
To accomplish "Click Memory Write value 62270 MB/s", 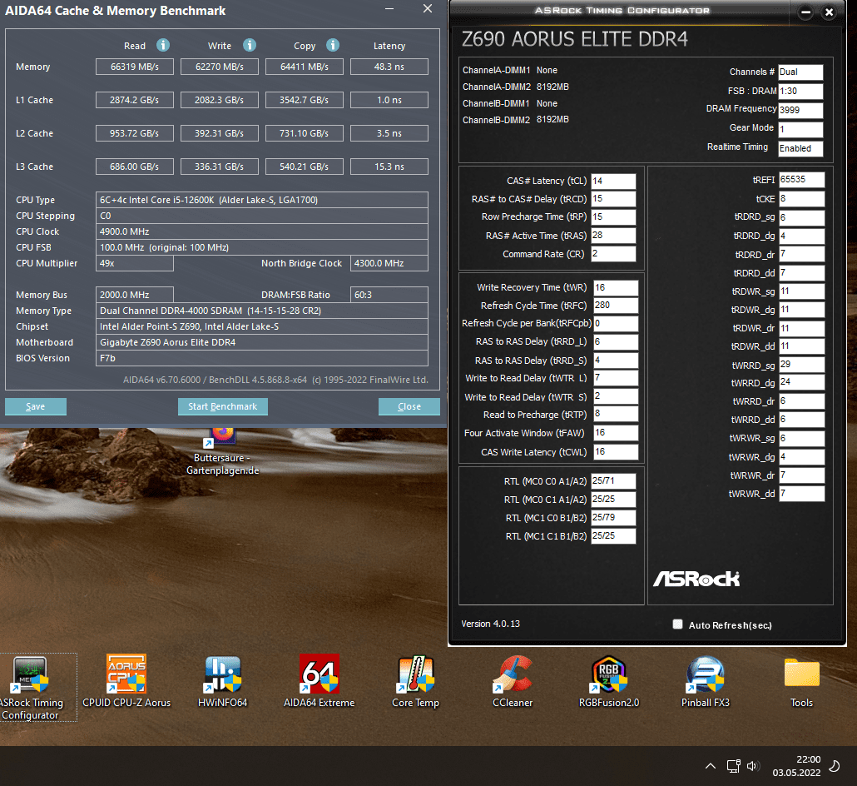I will (x=219, y=67).
